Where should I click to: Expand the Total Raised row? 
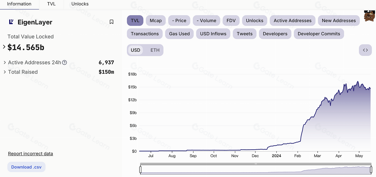tap(5, 72)
